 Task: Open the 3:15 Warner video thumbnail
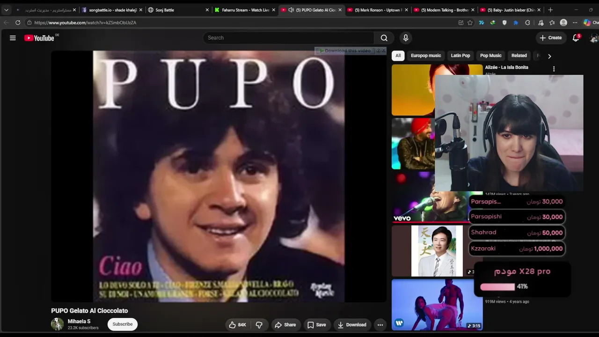click(x=437, y=305)
